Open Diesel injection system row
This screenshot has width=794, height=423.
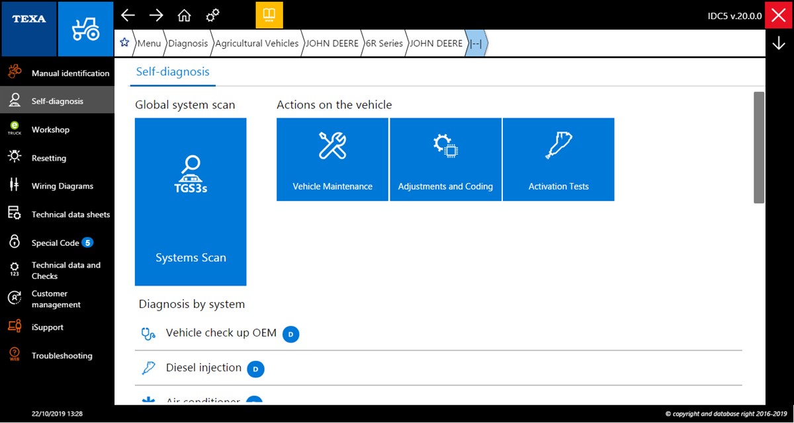click(439, 368)
